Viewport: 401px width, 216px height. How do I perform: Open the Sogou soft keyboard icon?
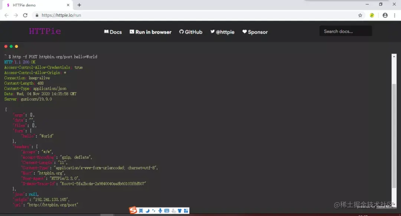click(x=167, y=211)
